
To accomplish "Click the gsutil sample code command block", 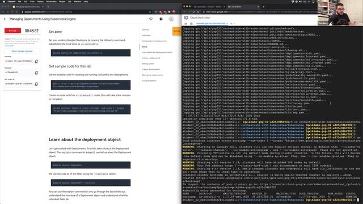I will pos(91,85).
